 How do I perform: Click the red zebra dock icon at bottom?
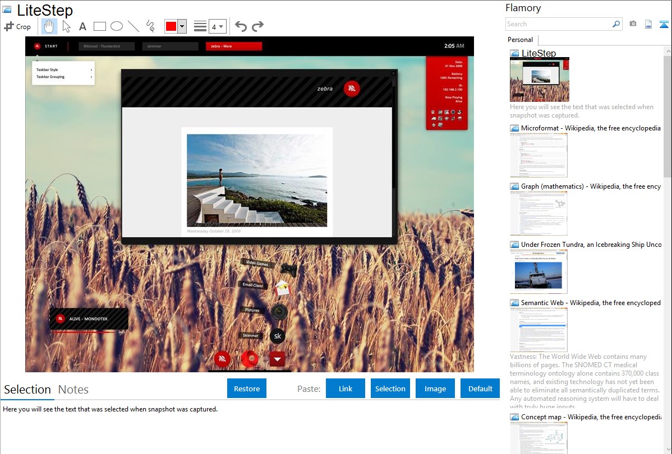[223, 359]
